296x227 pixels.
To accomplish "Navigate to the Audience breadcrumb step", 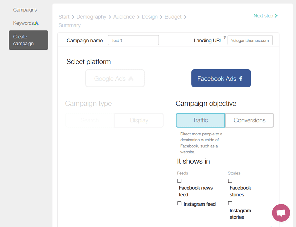I will click(124, 17).
